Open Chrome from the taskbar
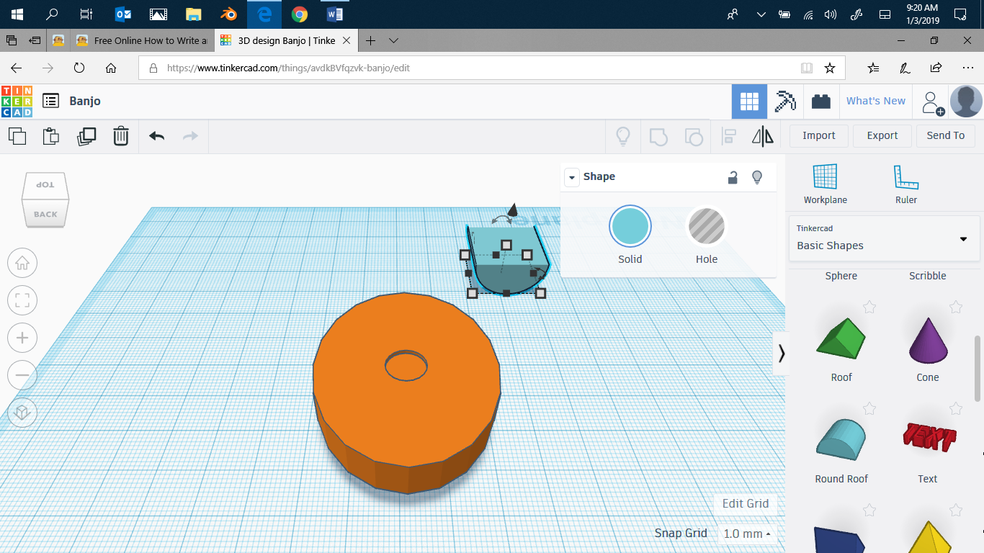This screenshot has width=984, height=553. [x=300, y=14]
